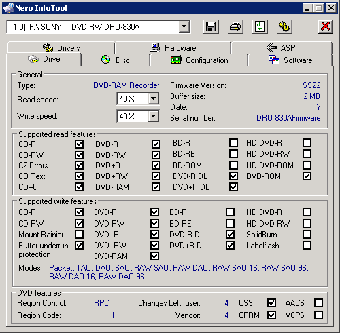Image resolution: width=340 pixels, height=333 pixels.
Task: Toggle the AACS checkbox
Action: pyautogui.click(x=318, y=302)
